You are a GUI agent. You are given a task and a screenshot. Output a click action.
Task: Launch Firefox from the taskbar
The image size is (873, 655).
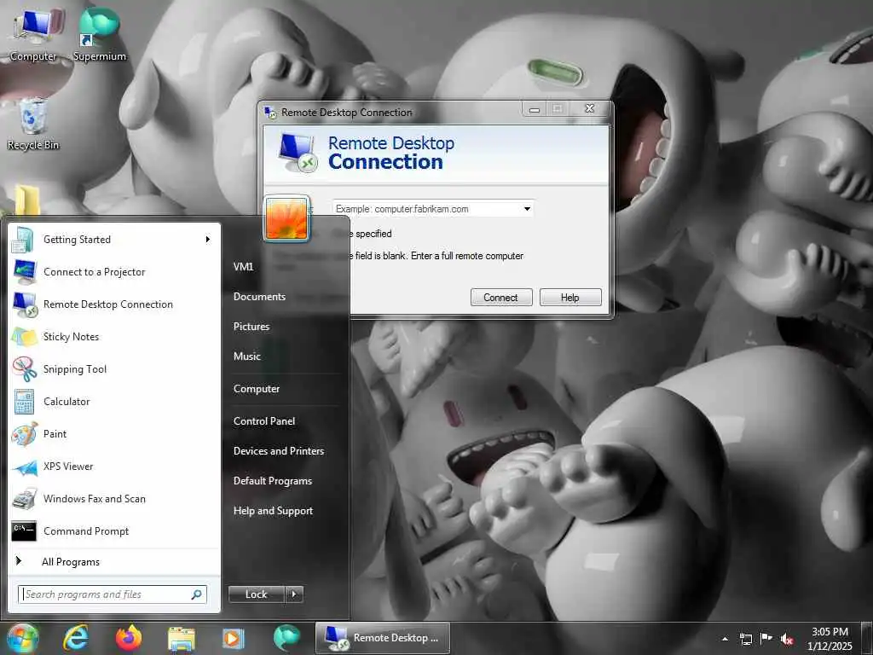click(129, 638)
